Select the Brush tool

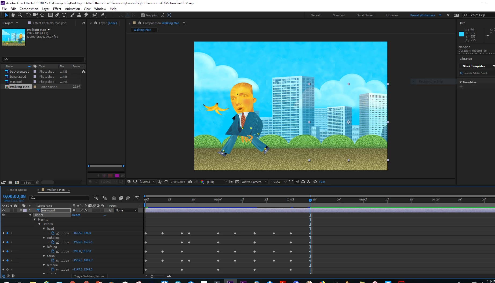pyautogui.click(x=72, y=15)
